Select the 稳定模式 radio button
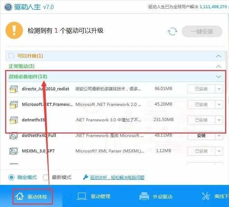 pos(11,177)
